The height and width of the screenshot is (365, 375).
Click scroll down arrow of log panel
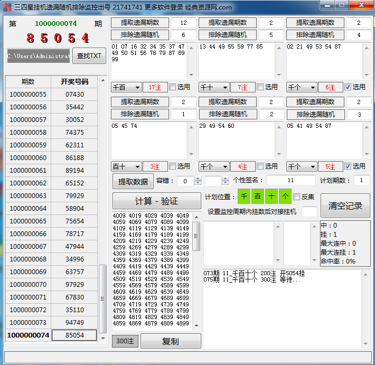[x=365, y=344]
